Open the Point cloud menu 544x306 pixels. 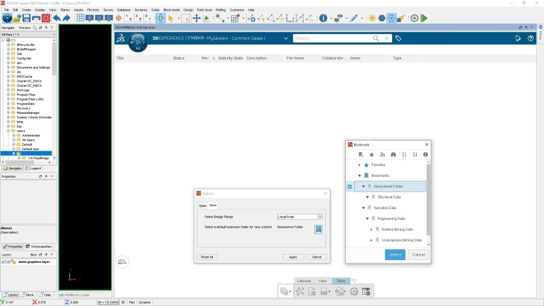pos(205,10)
